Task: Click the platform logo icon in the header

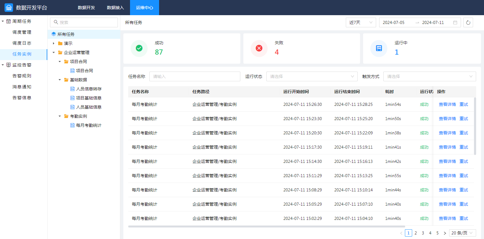Action: [9, 8]
